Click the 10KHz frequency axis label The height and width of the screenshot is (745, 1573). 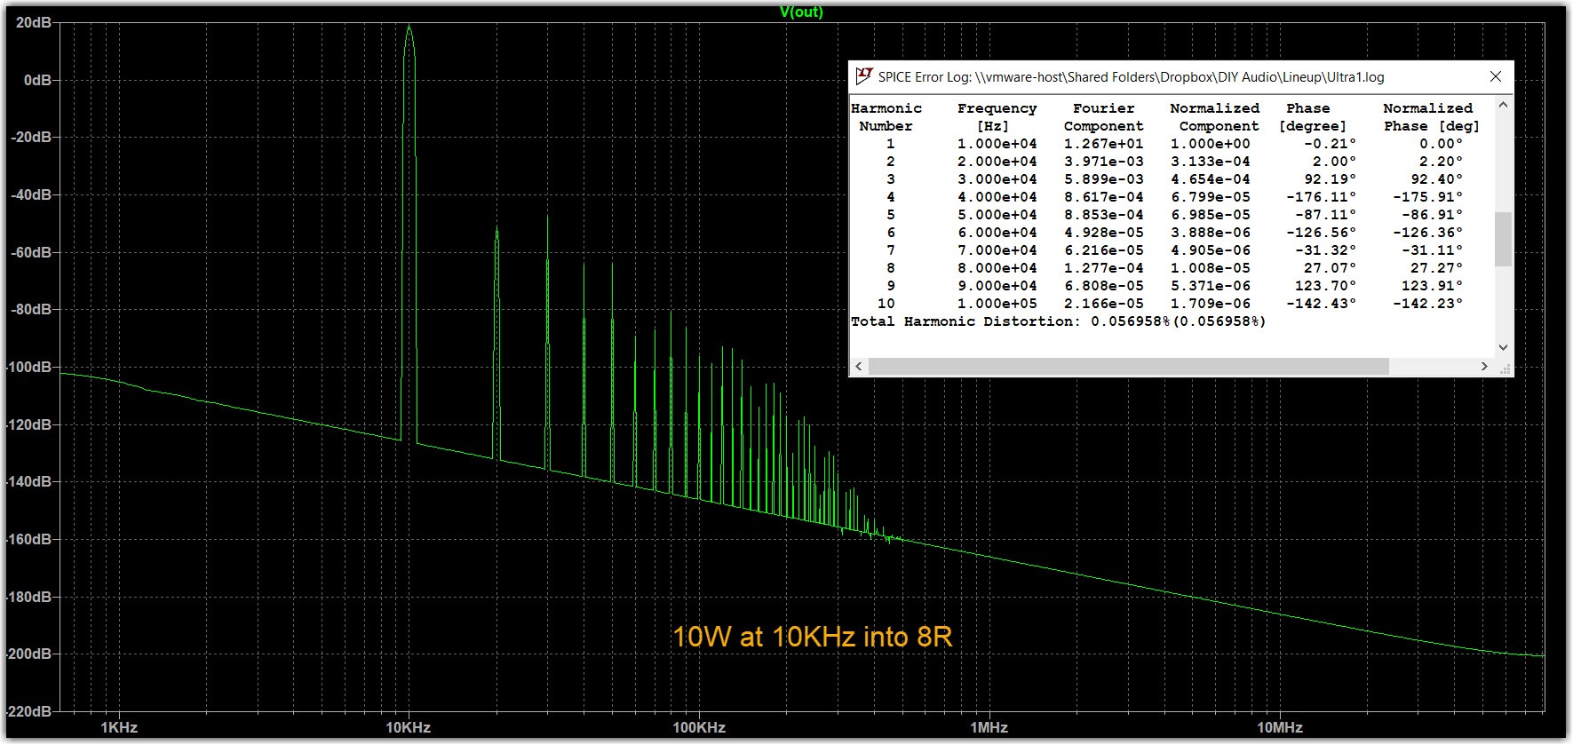[x=409, y=727]
